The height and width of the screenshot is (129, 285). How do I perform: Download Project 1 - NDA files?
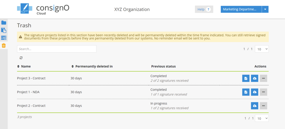point(255,92)
